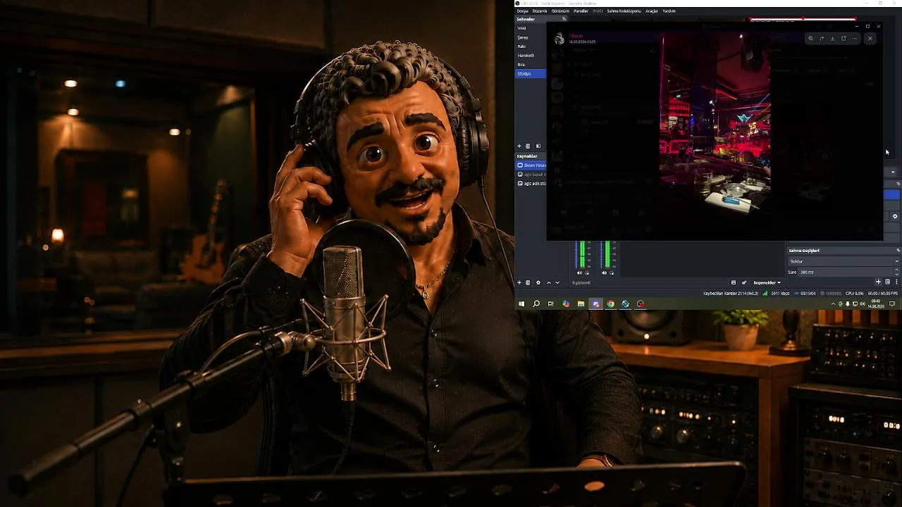Select the second 'agc' image source
Screen dimensions: 902x507
pyautogui.click(x=531, y=175)
